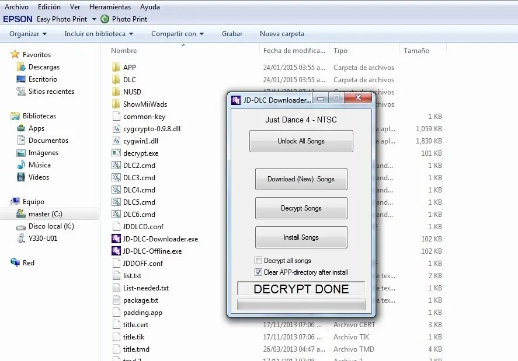Viewport: 518px width, 361px height.
Task: Click the Música library icon
Action: coord(21,164)
